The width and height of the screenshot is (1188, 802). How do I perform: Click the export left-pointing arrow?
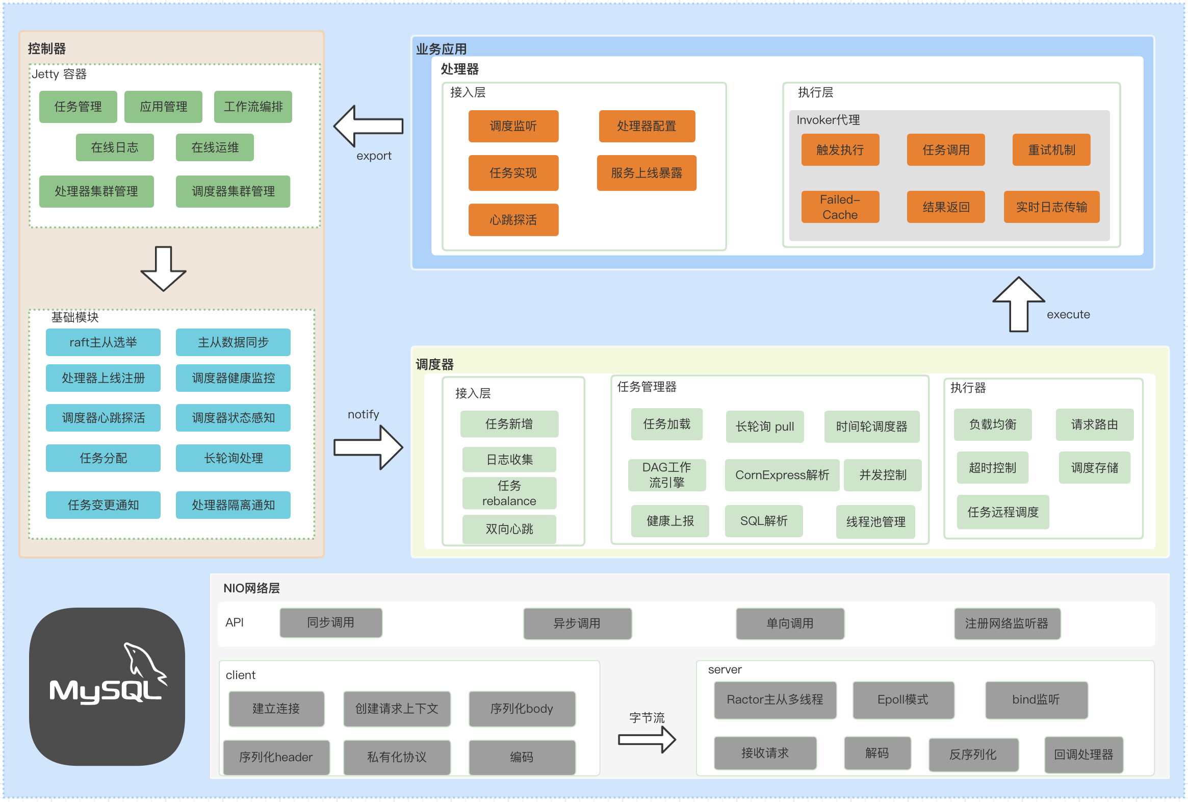pyautogui.click(x=369, y=126)
